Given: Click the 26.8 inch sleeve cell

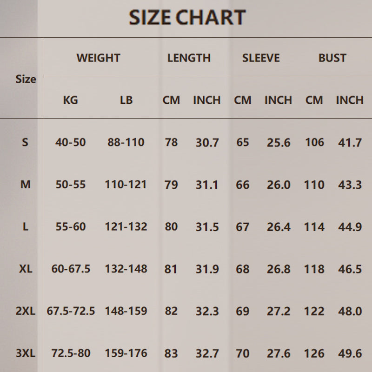Looking at the screenshot, I should click(x=279, y=269).
